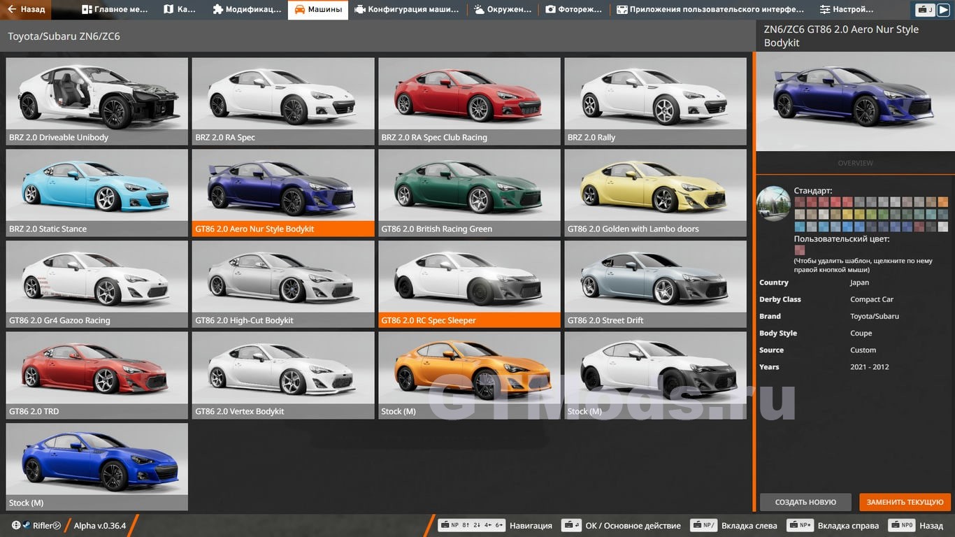The width and height of the screenshot is (955, 537).
Task: Select the orange Stock (M) car
Action: [469, 375]
